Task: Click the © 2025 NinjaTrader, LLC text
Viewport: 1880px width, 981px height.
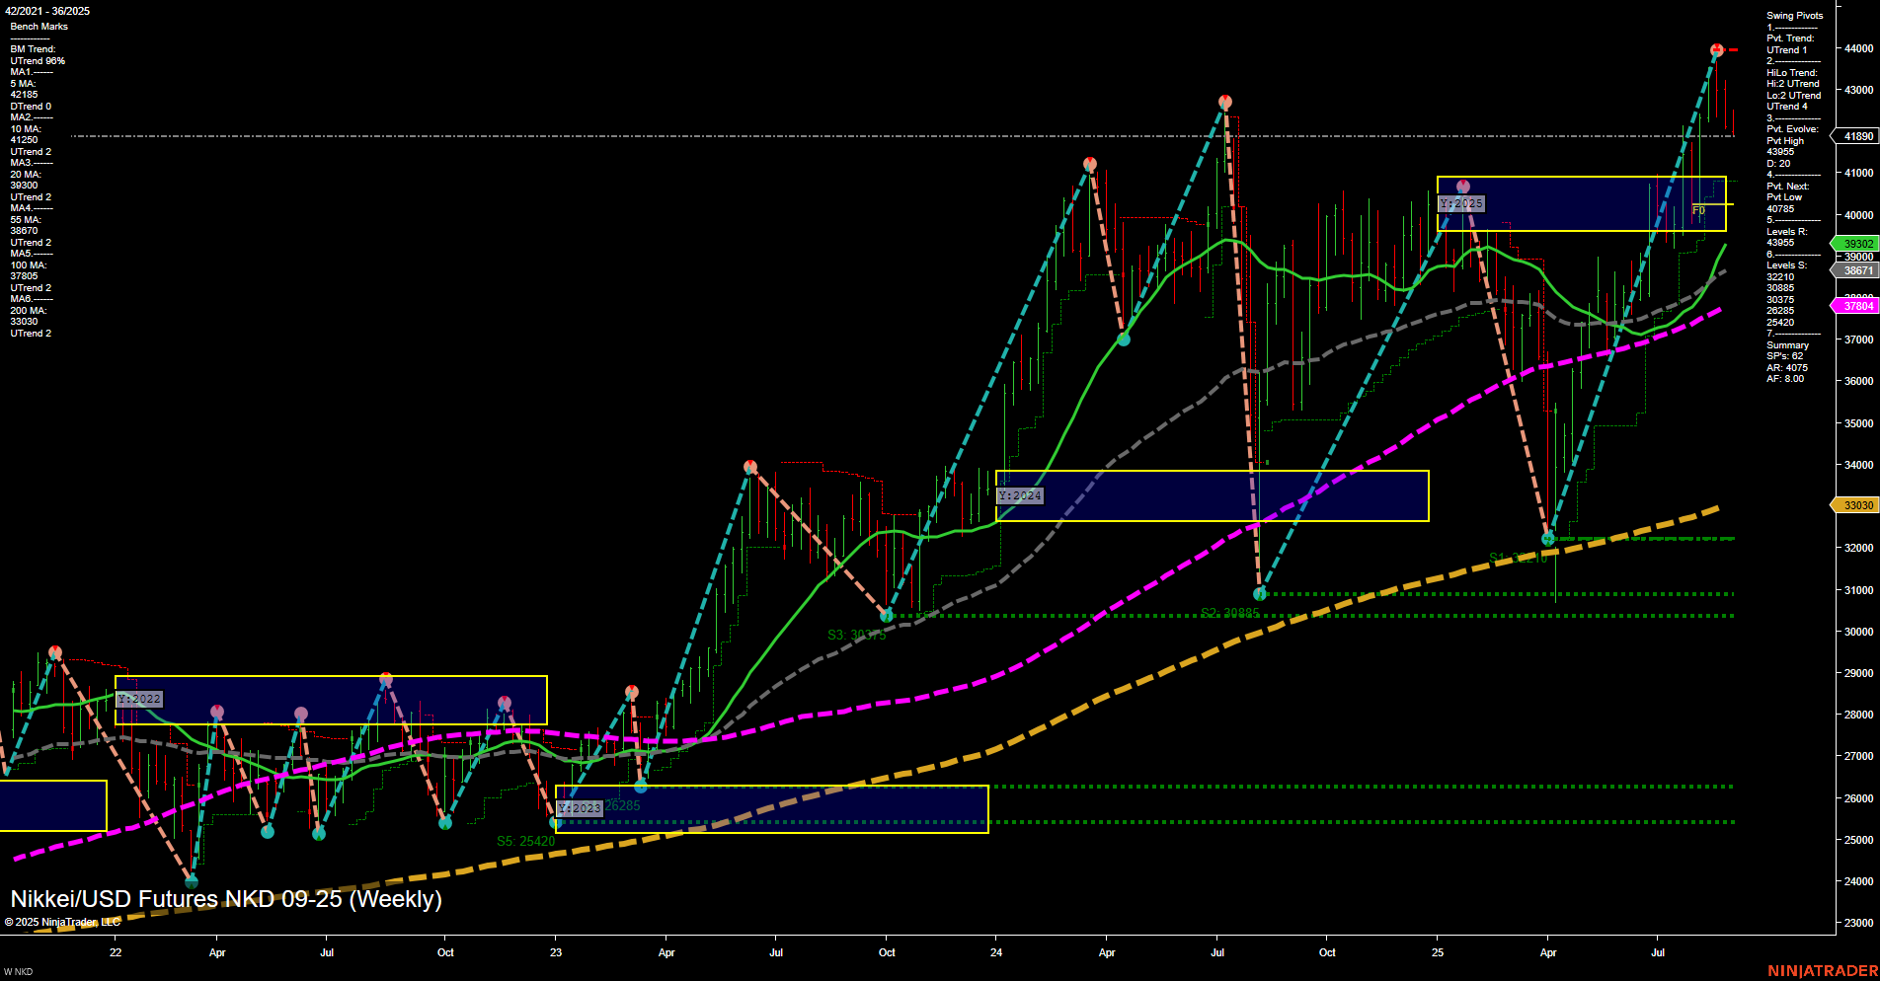Action: tap(61, 920)
